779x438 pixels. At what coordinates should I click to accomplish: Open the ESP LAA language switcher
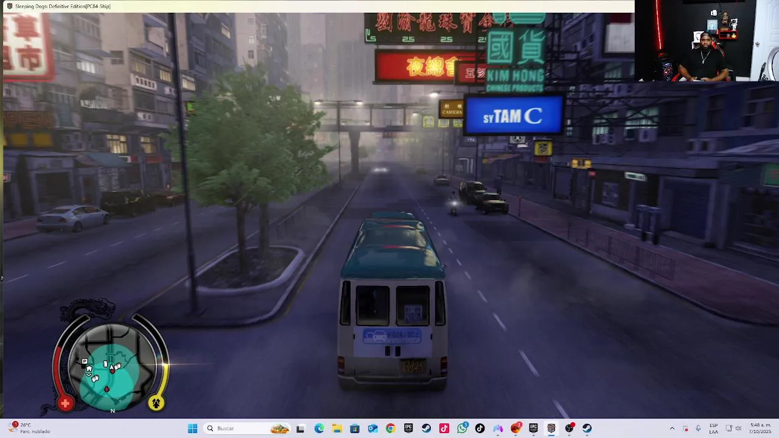[713, 428]
